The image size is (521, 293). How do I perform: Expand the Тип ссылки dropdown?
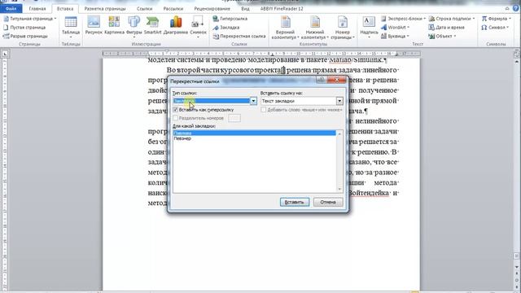pyautogui.click(x=253, y=101)
